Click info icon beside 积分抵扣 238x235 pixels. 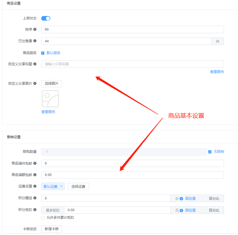click(x=35, y=210)
